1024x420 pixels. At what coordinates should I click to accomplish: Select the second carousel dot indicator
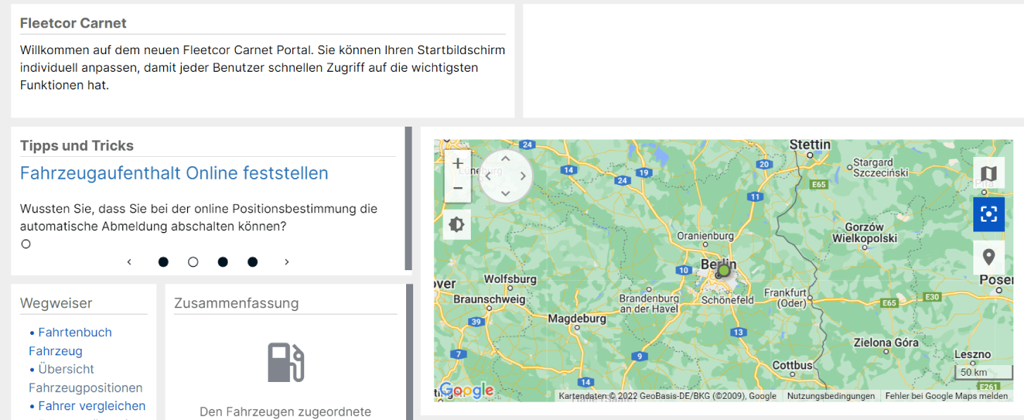pos(193,261)
